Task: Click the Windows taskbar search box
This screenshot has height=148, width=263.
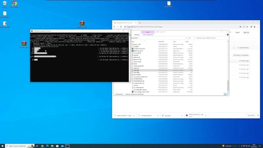Action: point(20,146)
